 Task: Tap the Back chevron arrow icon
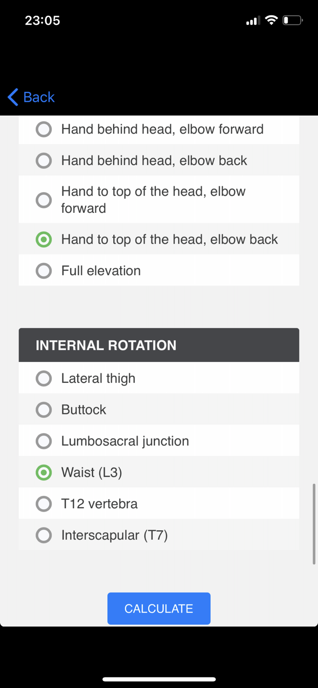(x=13, y=97)
